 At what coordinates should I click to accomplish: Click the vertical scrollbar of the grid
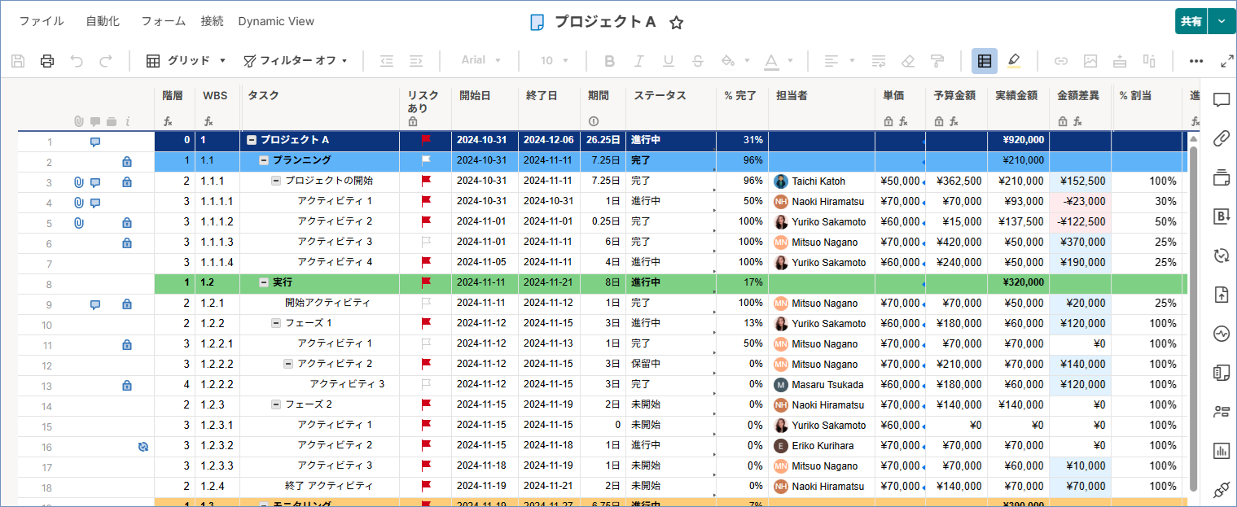coord(1194,317)
